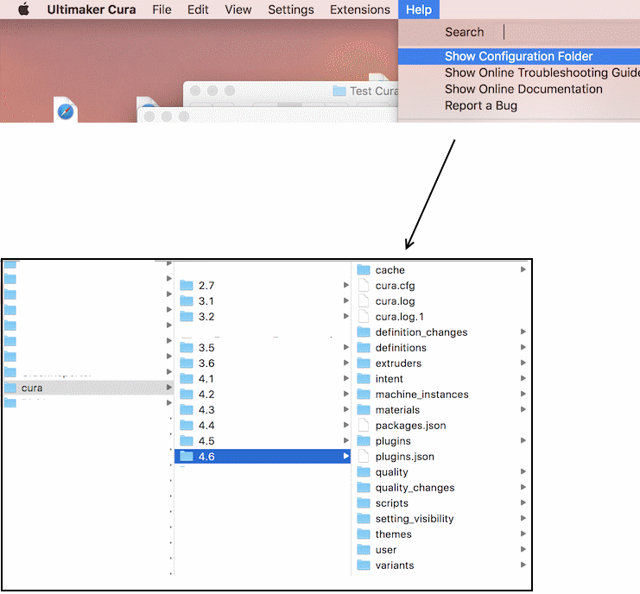
Task: Select the cura folder row
Action: coord(88,388)
